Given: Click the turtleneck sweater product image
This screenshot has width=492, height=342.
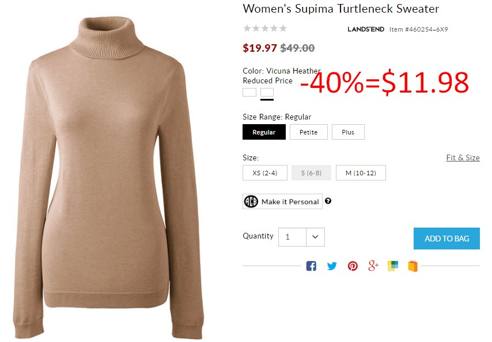Looking at the screenshot, I should tap(108, 178).
